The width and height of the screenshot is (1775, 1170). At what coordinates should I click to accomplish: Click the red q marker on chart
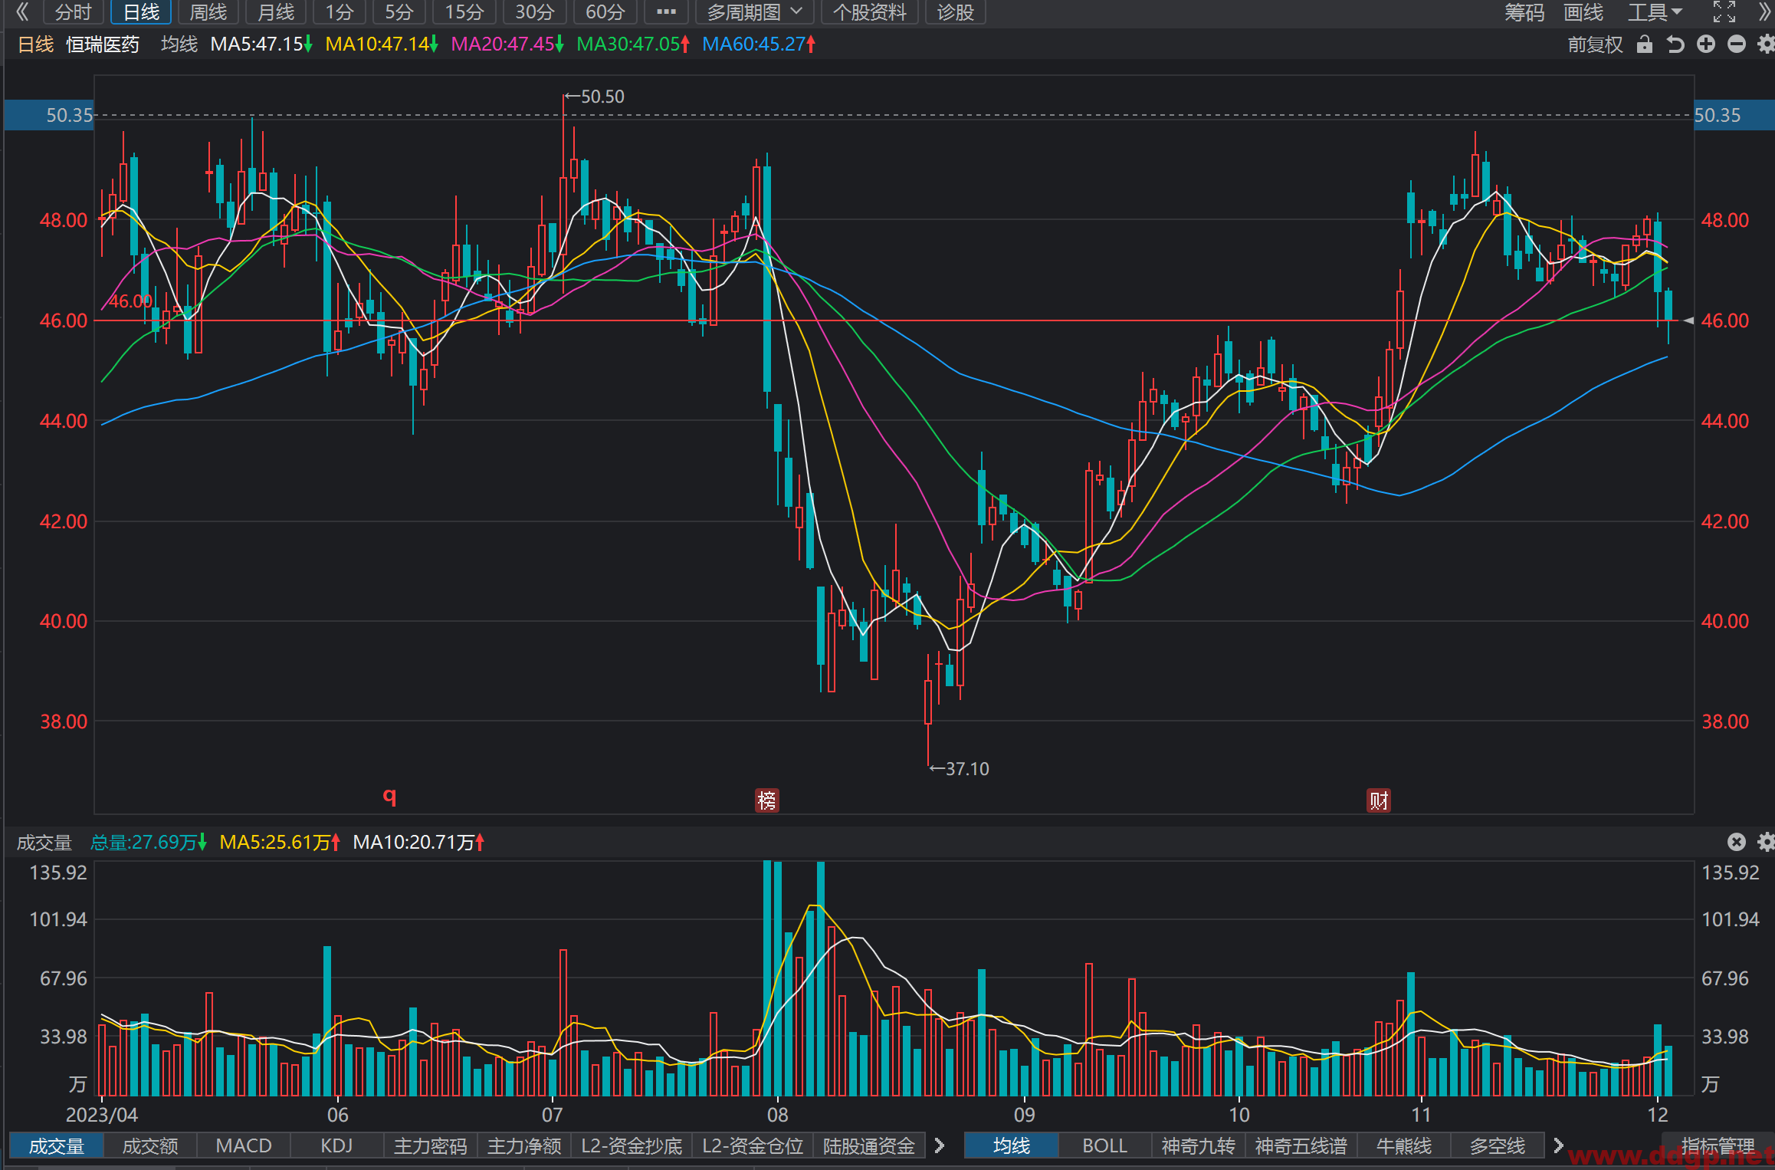(x=389, y=797)
